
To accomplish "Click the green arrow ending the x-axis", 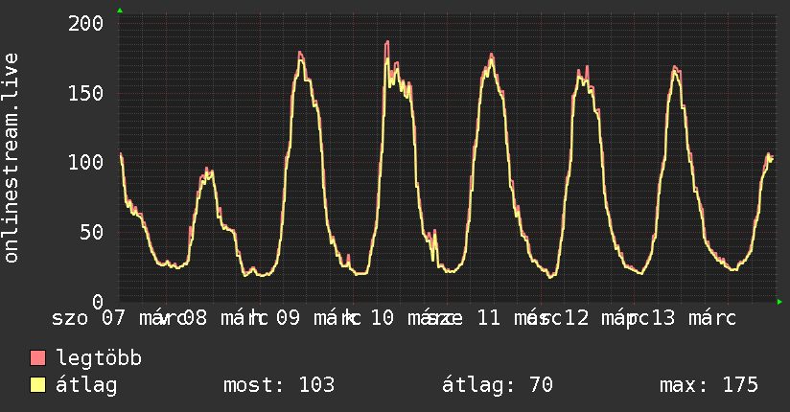I will coord(779,302).
